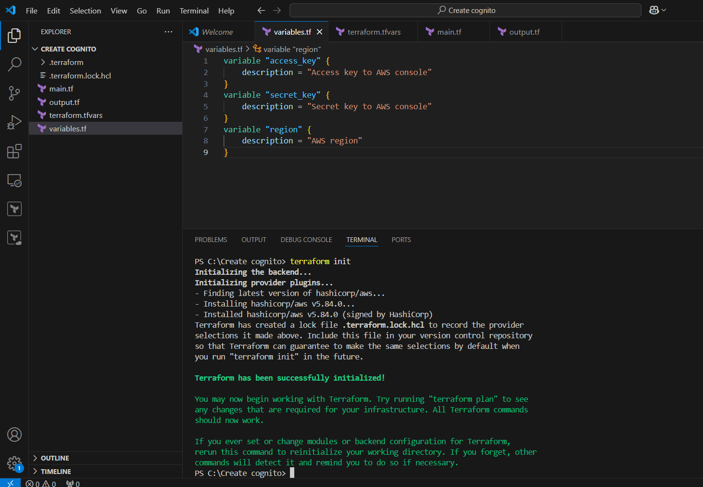The width and height of the screenshot is (703, 487).
Task: Open the Run and Debug view
Action: click(x=14, y=122)
